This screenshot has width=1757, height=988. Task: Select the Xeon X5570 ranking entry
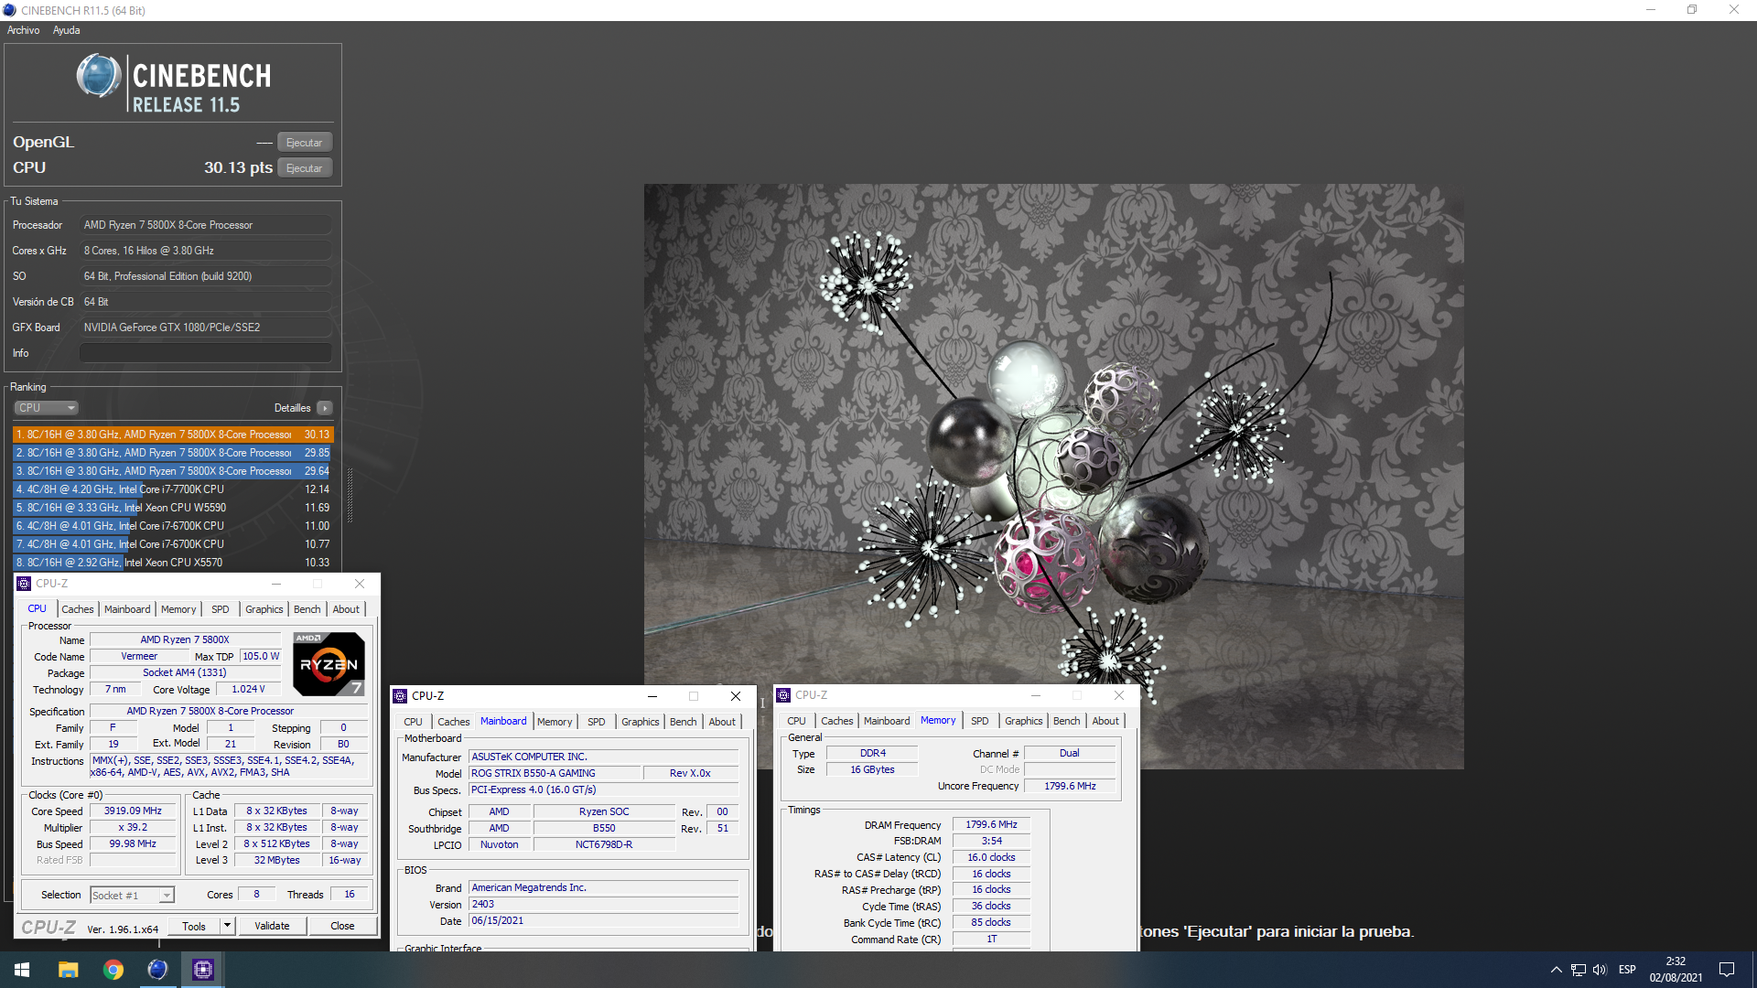tap(173, 563)
